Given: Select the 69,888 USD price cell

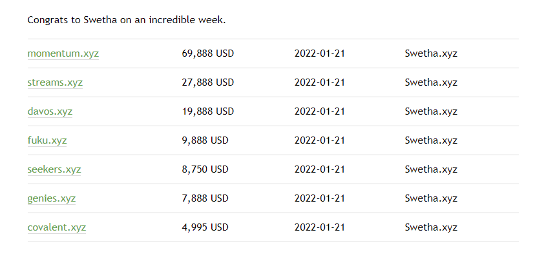Looking at the screenshot, I should 208,53.
